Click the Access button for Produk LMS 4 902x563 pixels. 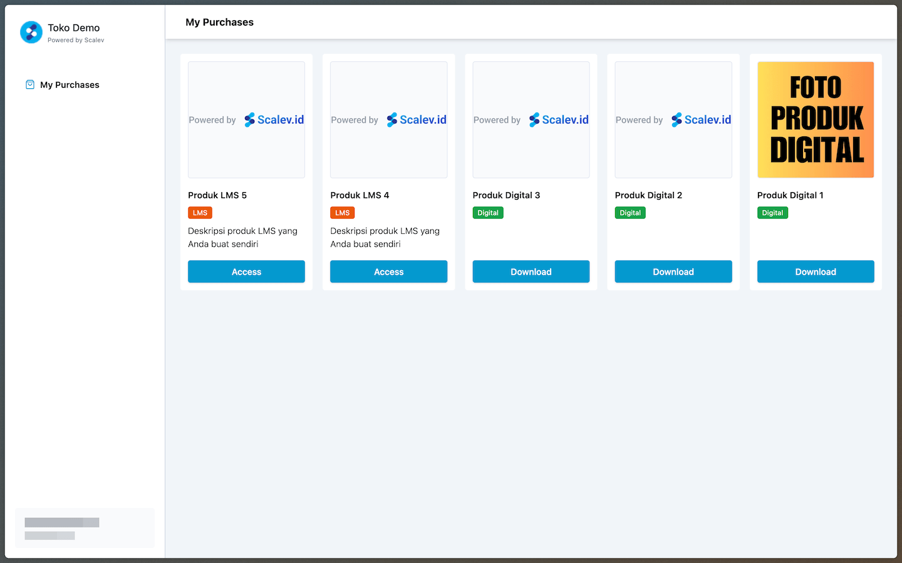[388, 271]
